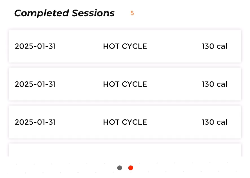
Task: Click empty space between the pagination dots
Action: click(125, 168)
